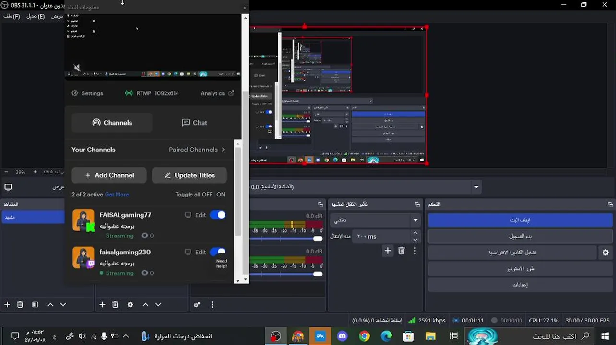Disable the FAISALgaming77 channel switch
Image resolution: width=616 pixels, height=345 pixels.
218,215
